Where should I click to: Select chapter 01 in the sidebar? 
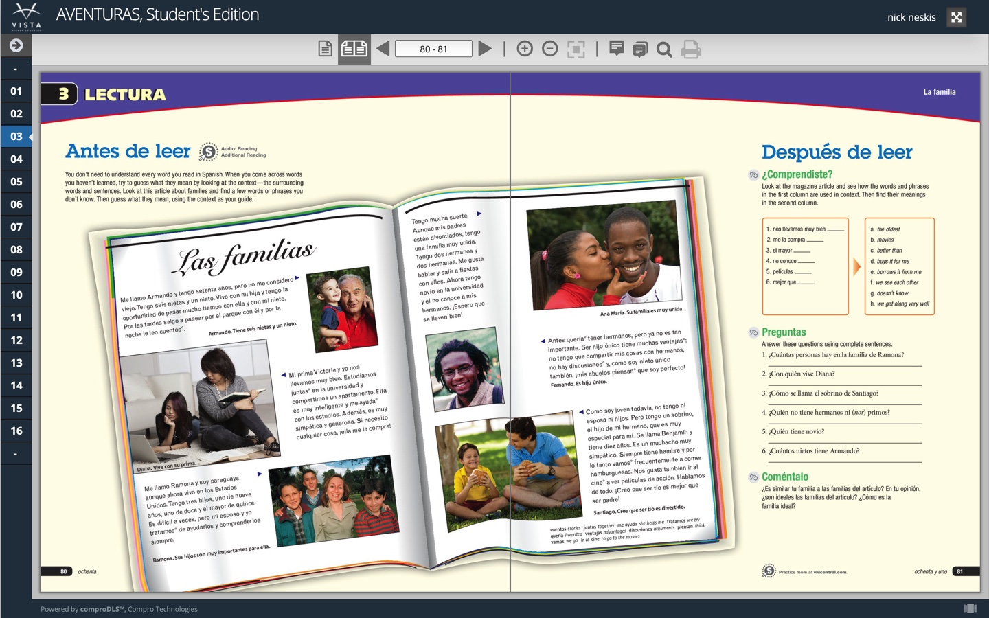click(16, 91)
